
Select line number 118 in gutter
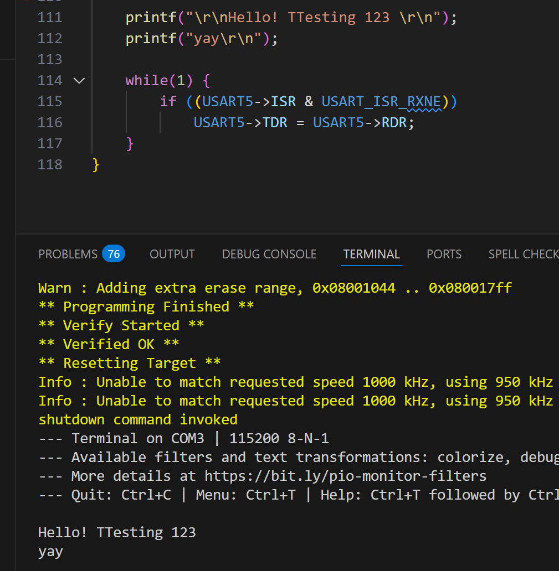[50, 165]
